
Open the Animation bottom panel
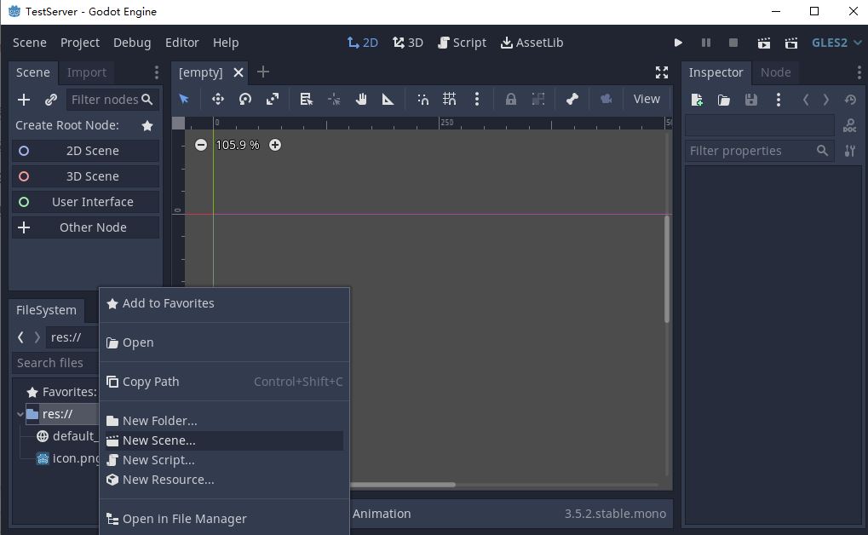point(382,514)
